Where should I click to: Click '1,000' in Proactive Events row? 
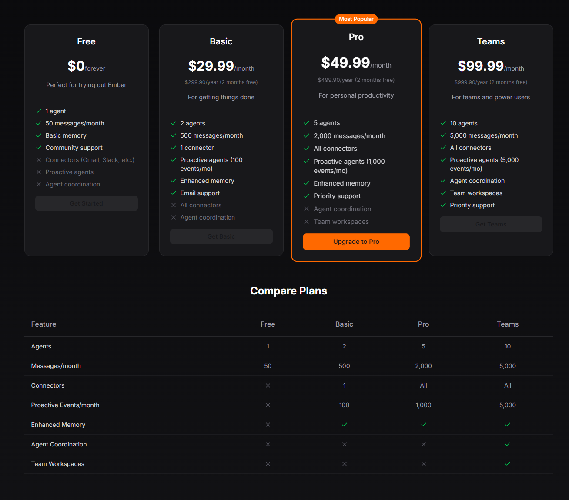pyautogui.click(x=423, y=405)
